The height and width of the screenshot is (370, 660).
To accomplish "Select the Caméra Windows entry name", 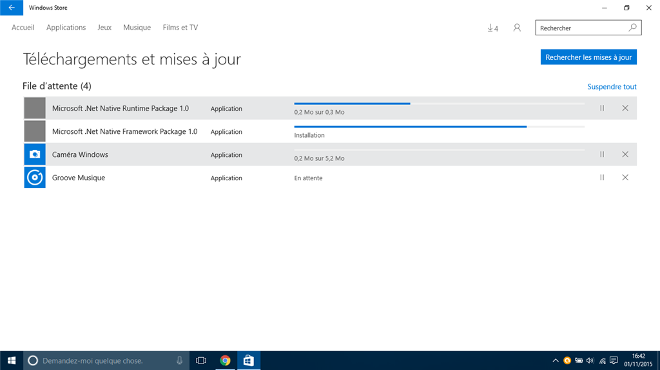I will click(x=80, y=154).
